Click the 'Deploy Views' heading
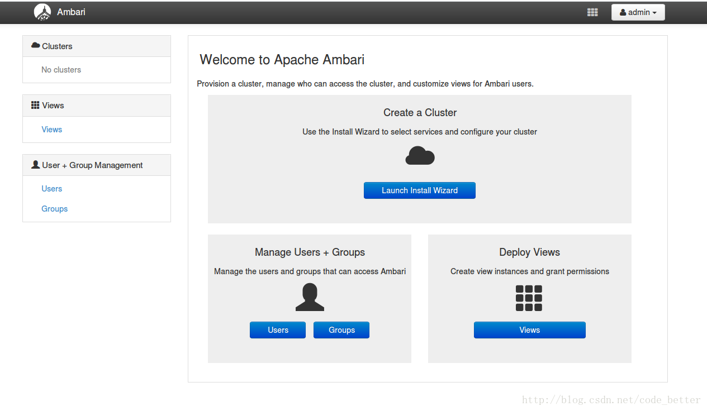 pyautogui.click(x=530, y=252)
